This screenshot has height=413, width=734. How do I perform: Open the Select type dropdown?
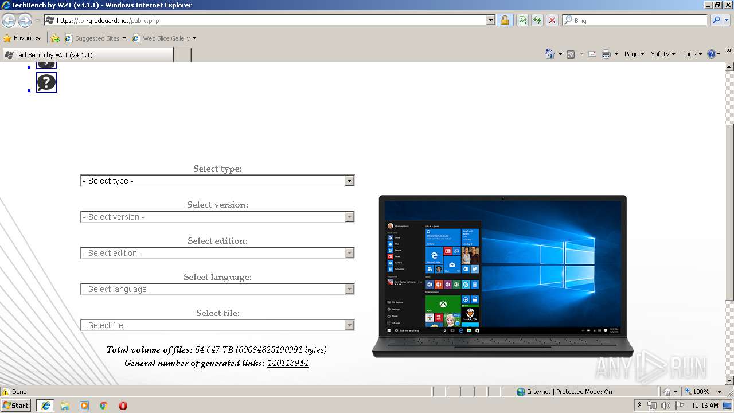(x=217, y=181)
